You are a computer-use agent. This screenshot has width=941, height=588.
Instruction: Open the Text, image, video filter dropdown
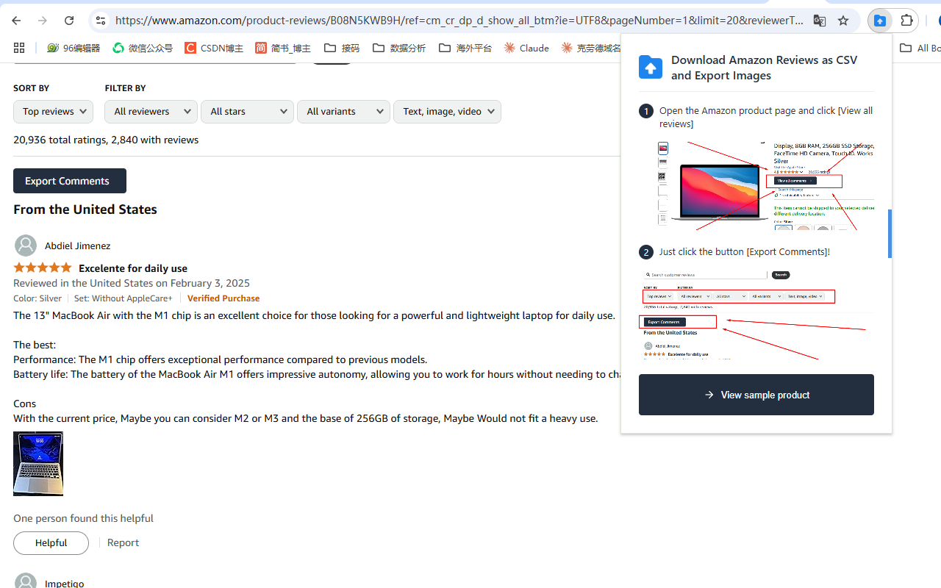pyautogui.click(x=447, y=112)
